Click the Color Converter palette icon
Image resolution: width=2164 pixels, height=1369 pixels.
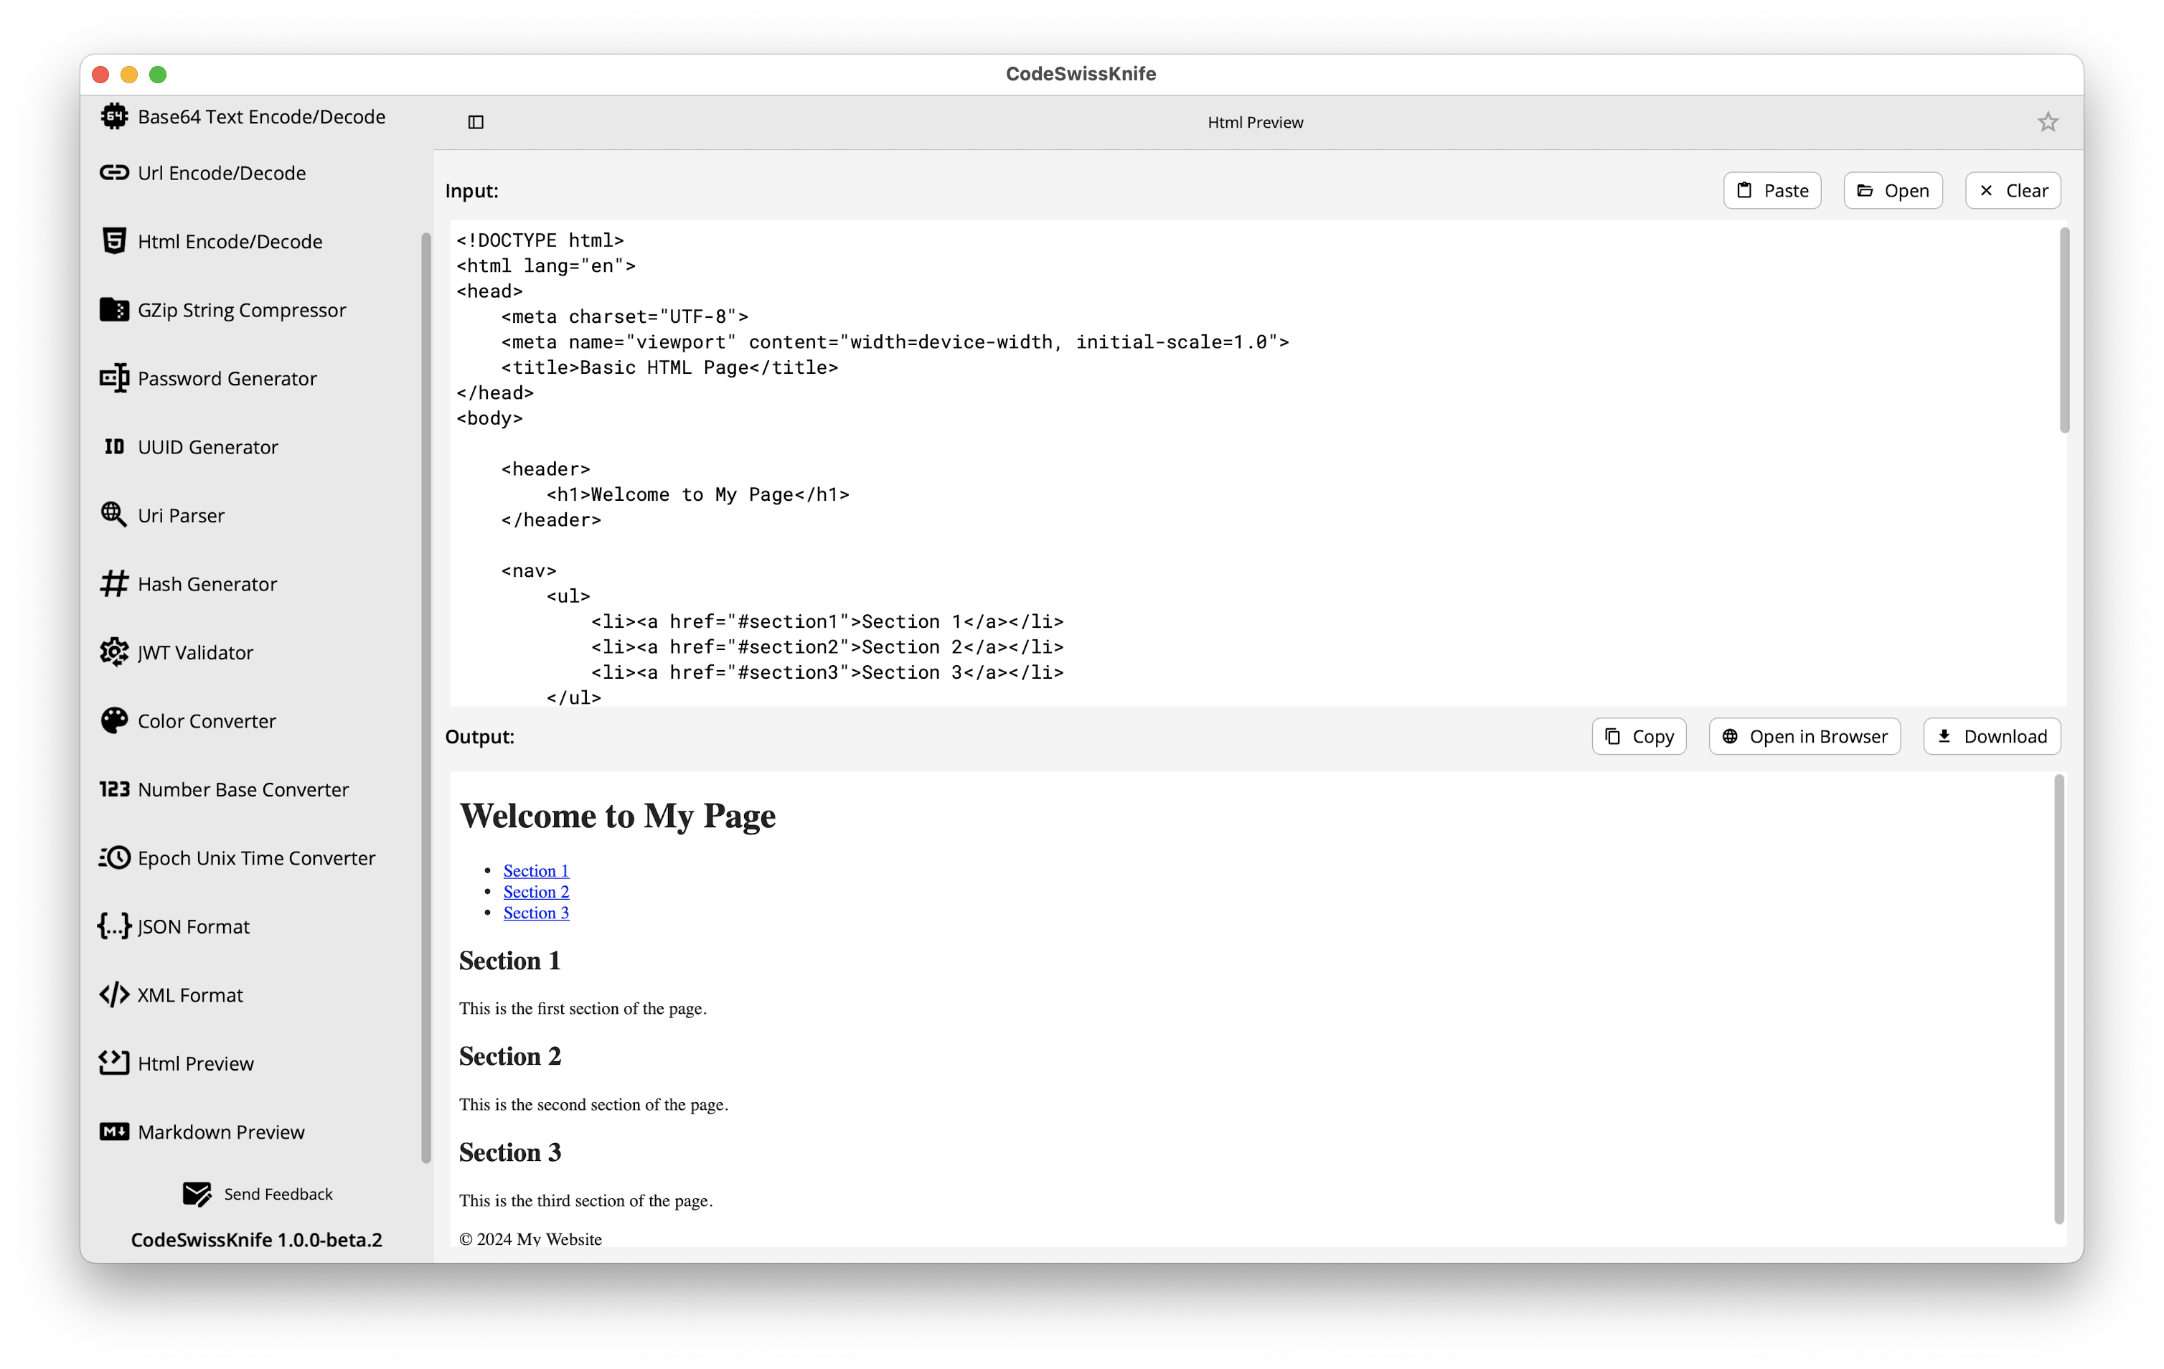pos(114,721)
